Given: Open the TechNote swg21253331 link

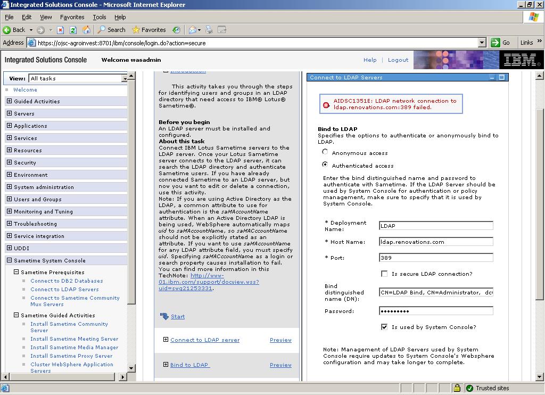Looking at the screenshot, I should [209, 282].
